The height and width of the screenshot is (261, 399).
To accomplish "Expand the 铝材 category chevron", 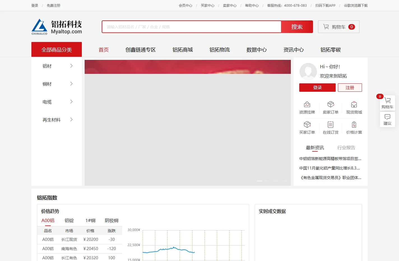I will tap(71, 66).
